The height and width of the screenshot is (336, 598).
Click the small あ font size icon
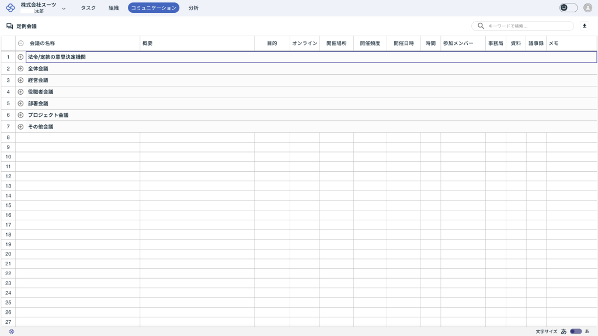(x=587, y=331)
